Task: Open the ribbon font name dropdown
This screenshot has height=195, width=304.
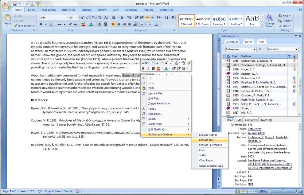Action: 67,18
